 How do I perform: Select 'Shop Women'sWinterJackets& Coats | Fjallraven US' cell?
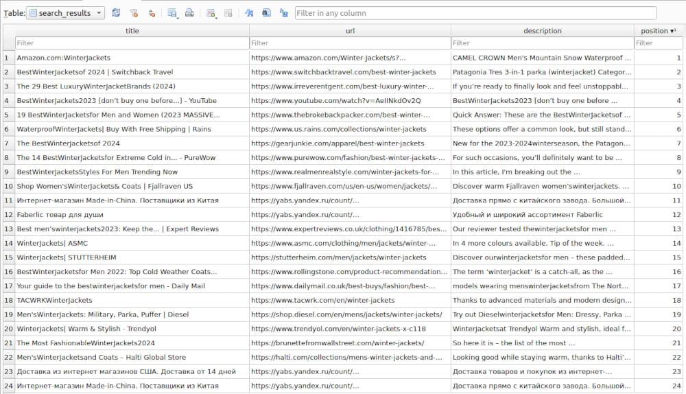[132, 186]
